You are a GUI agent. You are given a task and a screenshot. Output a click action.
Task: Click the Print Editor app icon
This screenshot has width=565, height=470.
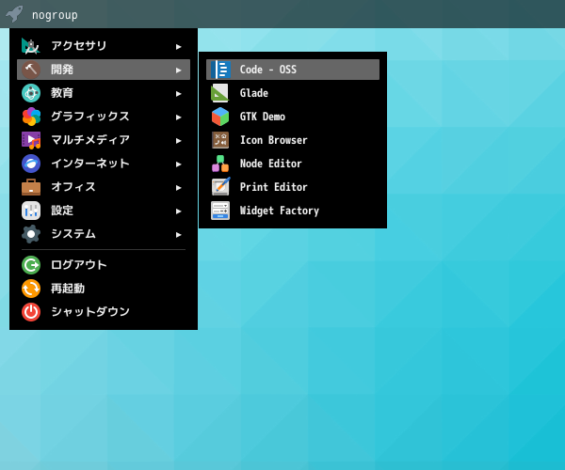tap(220, 187)
